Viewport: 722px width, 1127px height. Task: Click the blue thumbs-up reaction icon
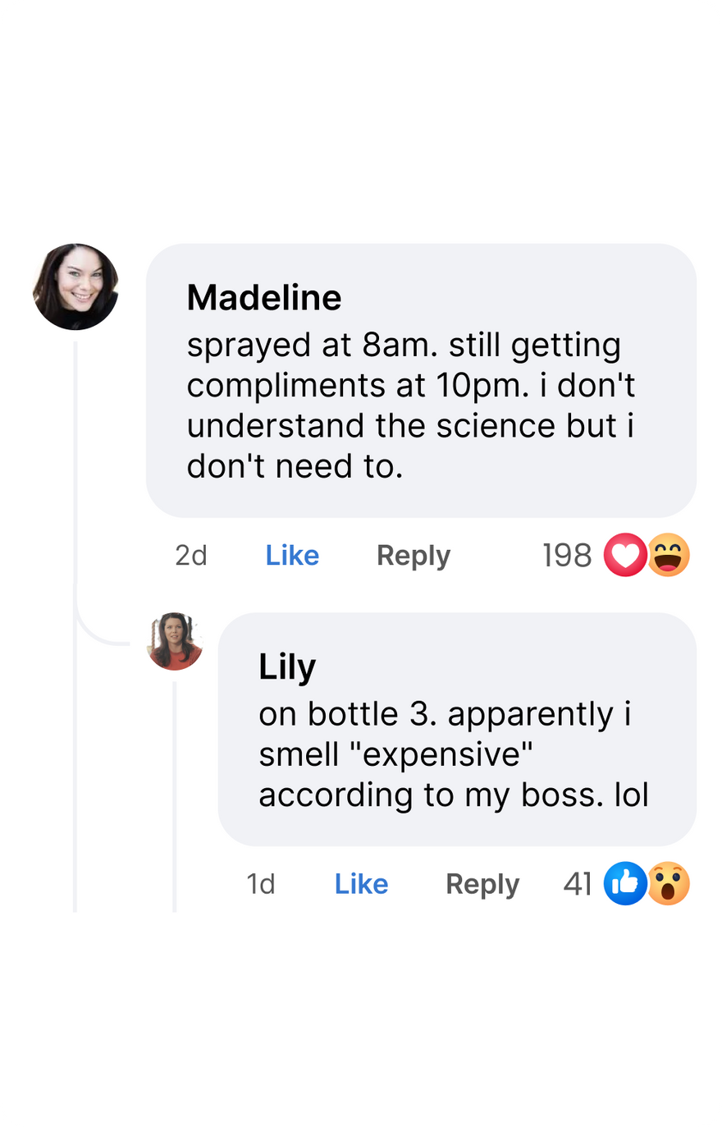point(625,884)
